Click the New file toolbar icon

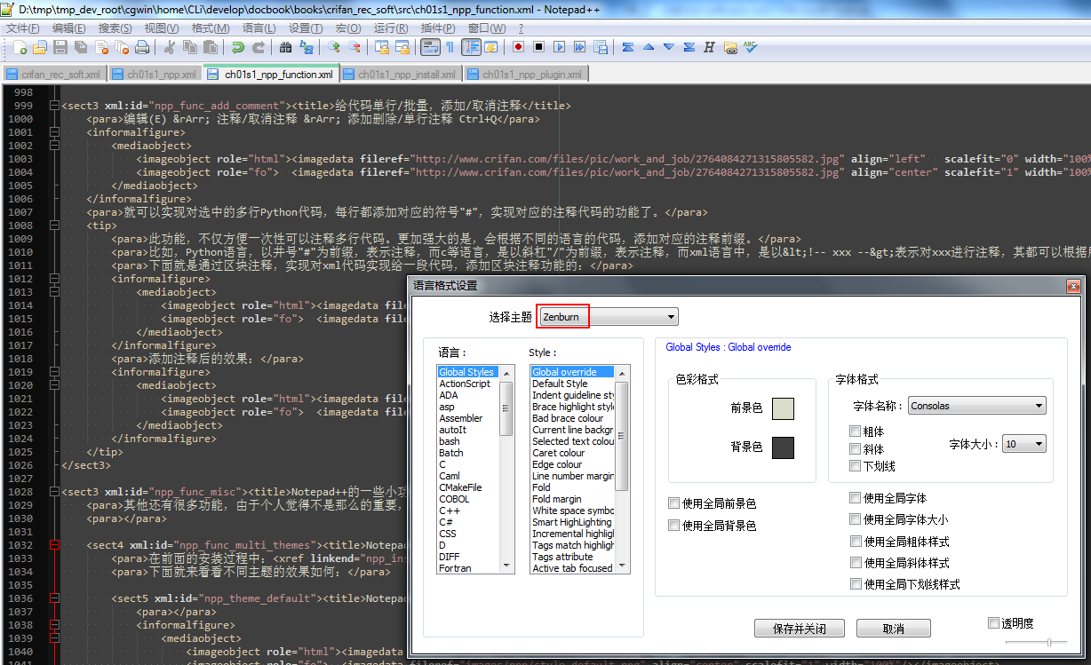20,47
